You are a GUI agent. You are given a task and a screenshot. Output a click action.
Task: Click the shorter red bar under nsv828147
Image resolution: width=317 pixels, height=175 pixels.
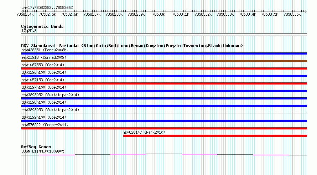point(215,136)
